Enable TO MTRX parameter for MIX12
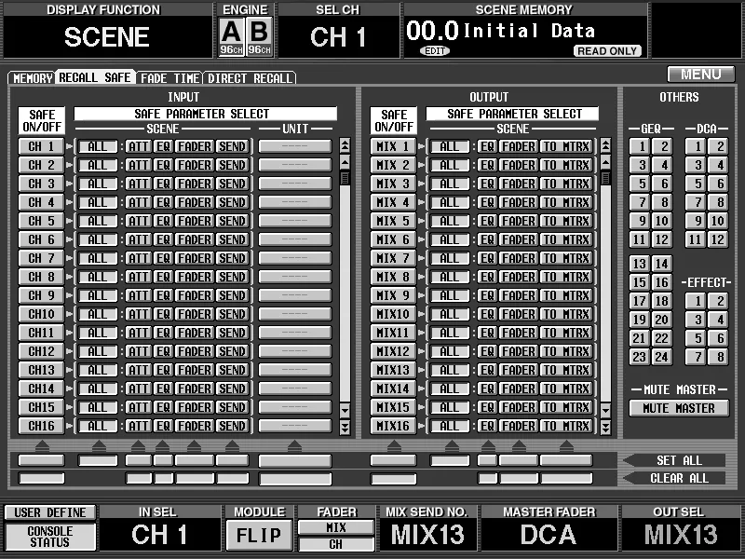 [566, 351]
